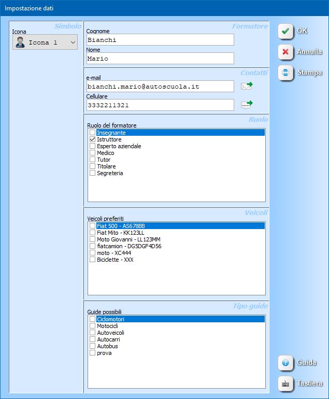
Task: Click the red X Annulla icon
Action: 285,52
